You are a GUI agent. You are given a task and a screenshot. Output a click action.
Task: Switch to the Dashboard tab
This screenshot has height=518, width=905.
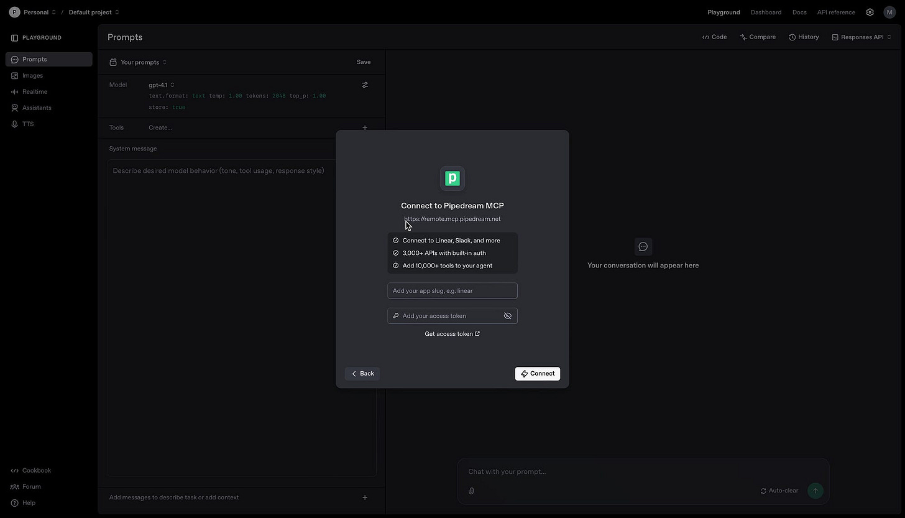click(x=766, y=12)
